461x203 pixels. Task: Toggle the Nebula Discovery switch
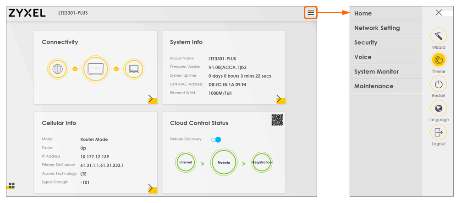coord(216,139)
